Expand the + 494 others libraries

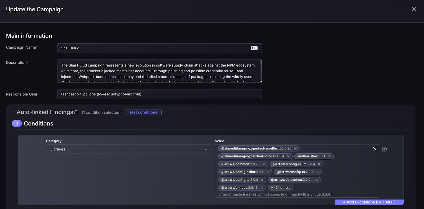point(280,188)
